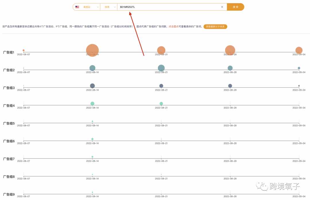Select 广告组2 teal bubble at 2022-08-21
Viewport: 310px width, 200px height.
[x=161, y=68]
